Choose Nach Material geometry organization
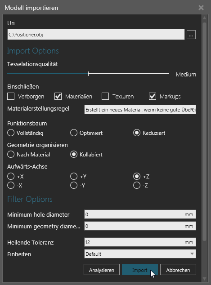This screenshot has height=285, width=211. click(x=11, y=155)
